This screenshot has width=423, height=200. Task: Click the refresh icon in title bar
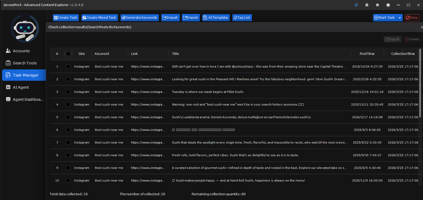point(356,5)
